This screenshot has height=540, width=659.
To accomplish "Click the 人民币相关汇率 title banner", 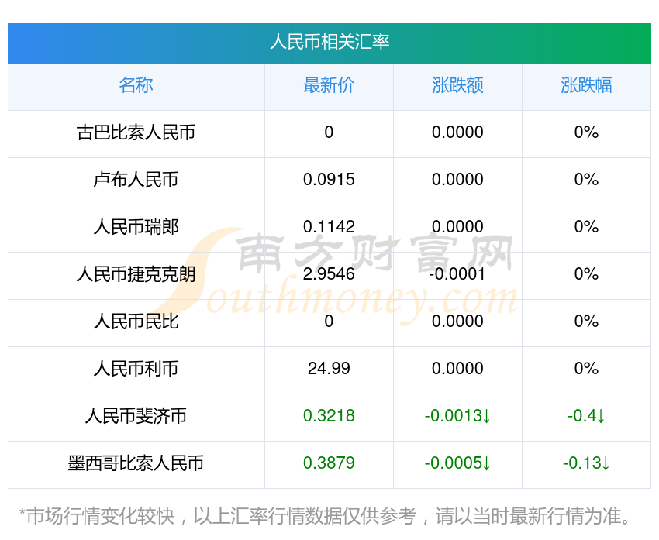I will (329, 42).
